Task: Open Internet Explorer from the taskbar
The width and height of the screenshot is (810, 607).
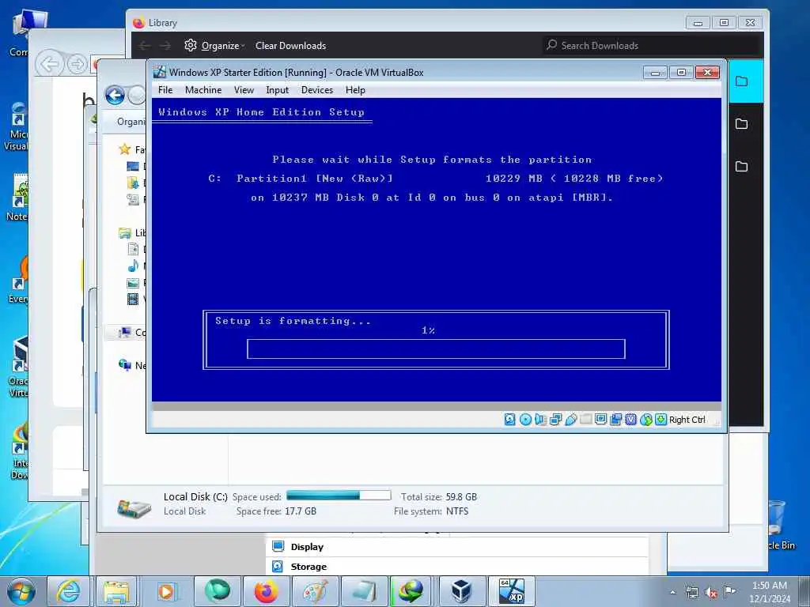Action: pos(68,591)
